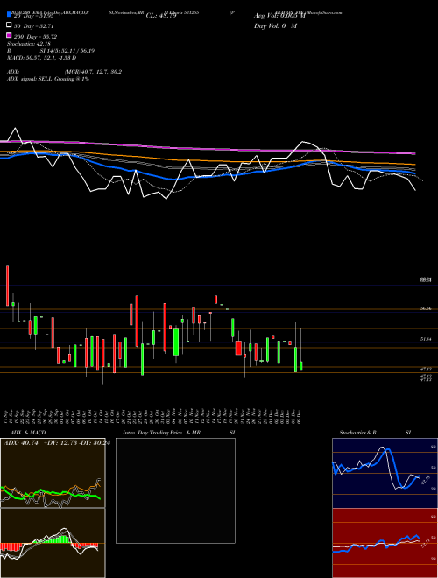Open the red RSI chart panel
Image resolution: width=438 pixels, height=578 pixels.
[385, 543]
